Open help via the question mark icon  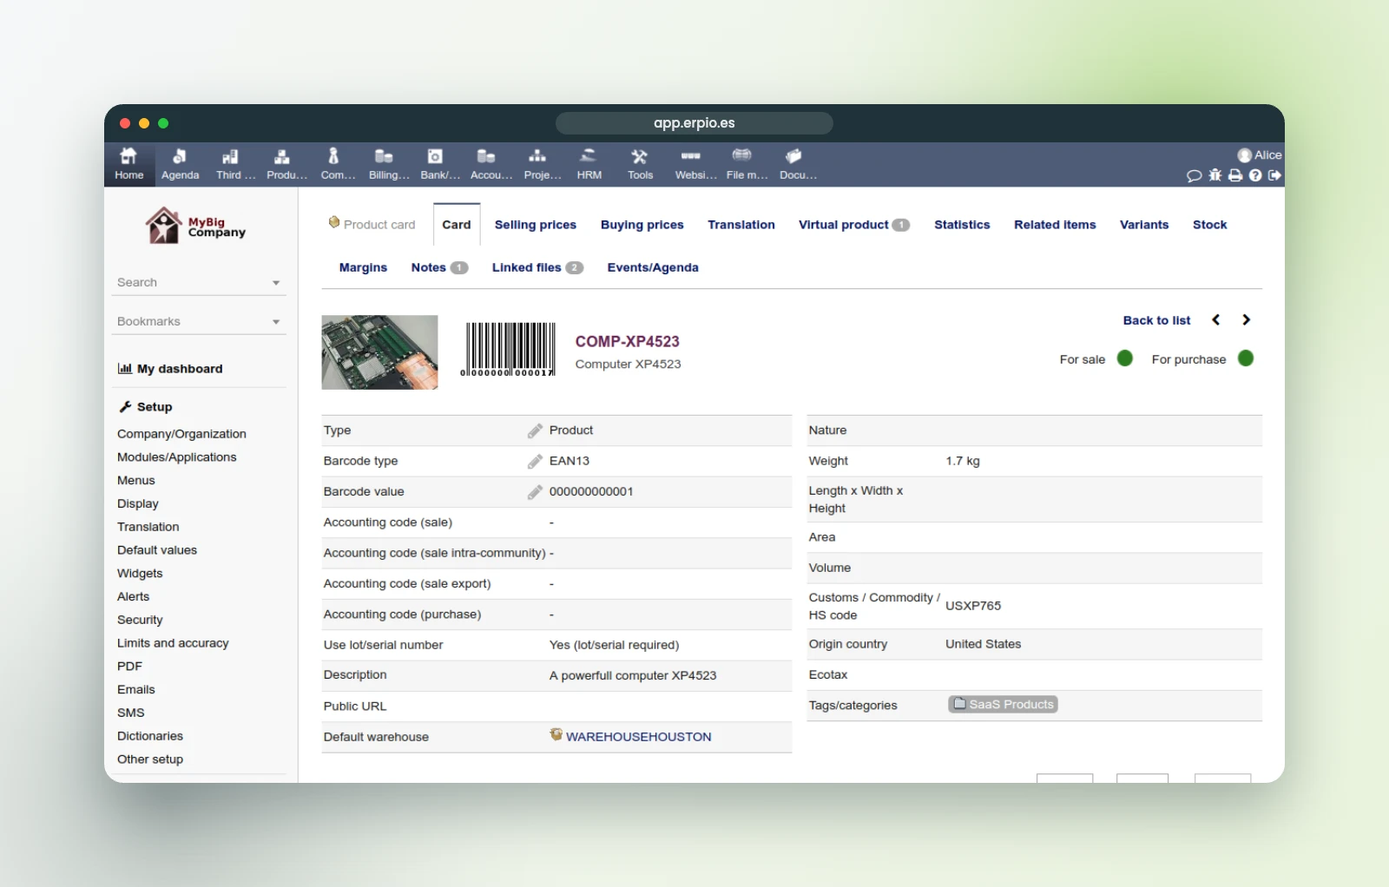(x=1255, y=175)
